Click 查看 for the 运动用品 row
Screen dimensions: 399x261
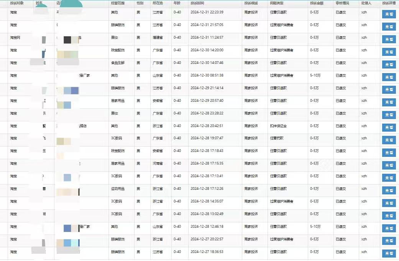(389, 191)
